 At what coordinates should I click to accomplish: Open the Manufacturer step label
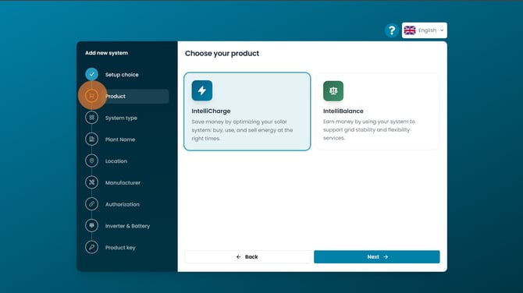123,183
